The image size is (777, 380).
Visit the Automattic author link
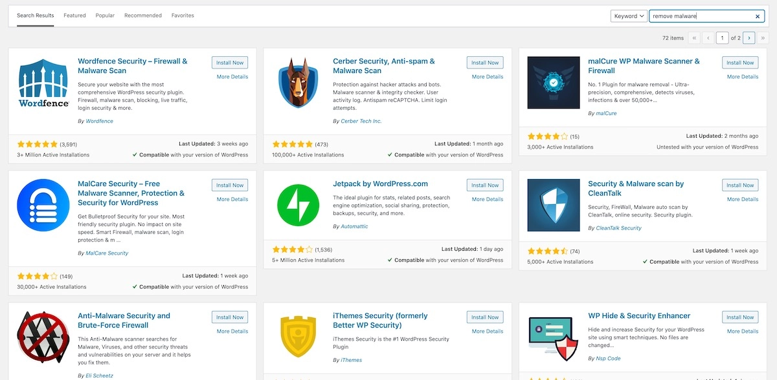point(354,227)
